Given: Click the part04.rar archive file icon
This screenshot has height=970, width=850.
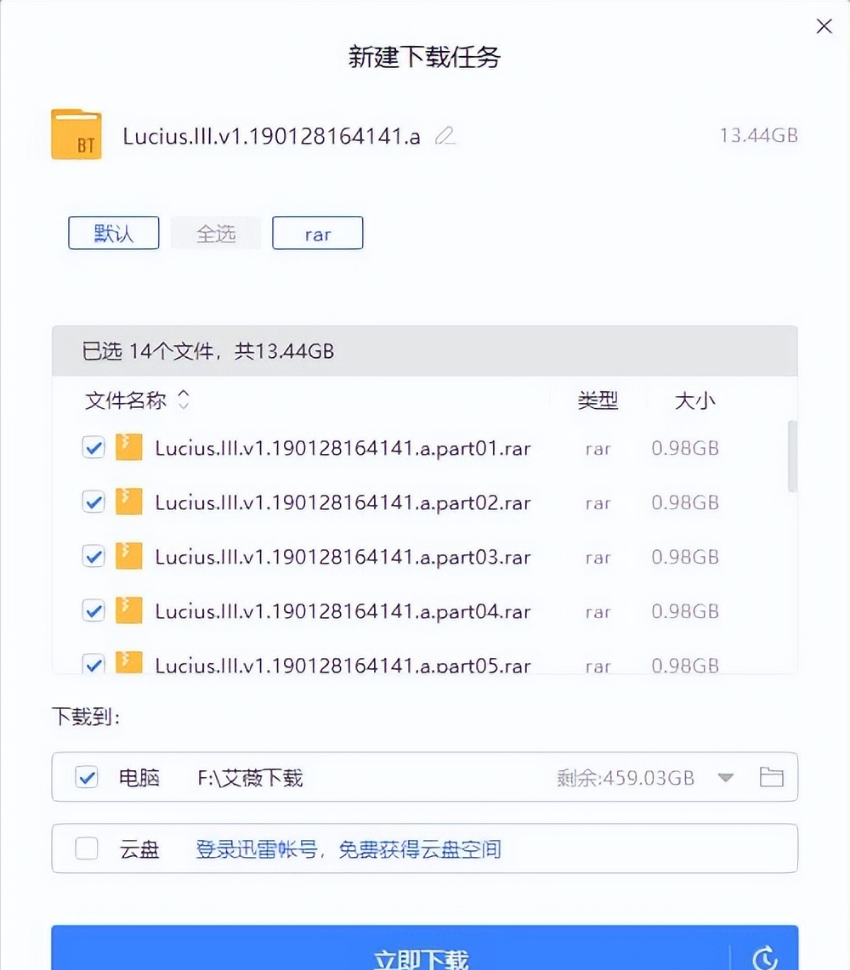Looking at the screenshot, I should click(128, 610).
